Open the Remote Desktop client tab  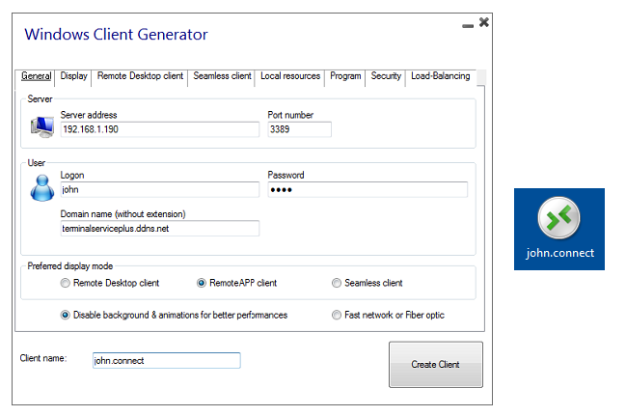pos(140,76)
